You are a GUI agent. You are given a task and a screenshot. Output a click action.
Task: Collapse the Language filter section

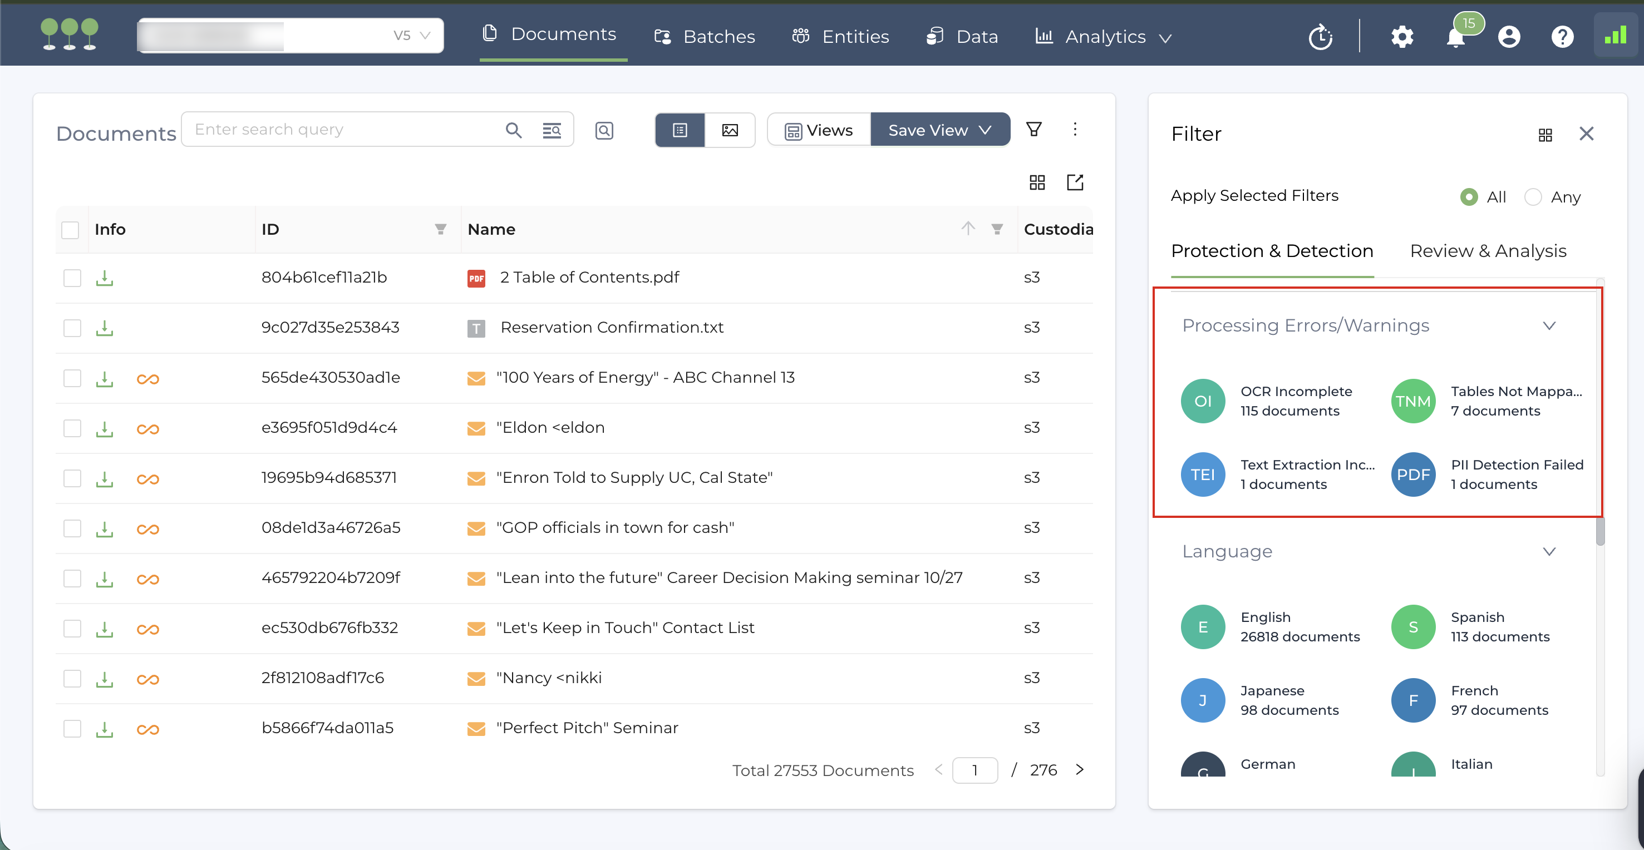point(1549,551)
